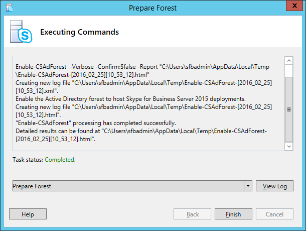Click the 'completed successfully' log line
This screenshot has height=231, width=306.
pos(96,123)
